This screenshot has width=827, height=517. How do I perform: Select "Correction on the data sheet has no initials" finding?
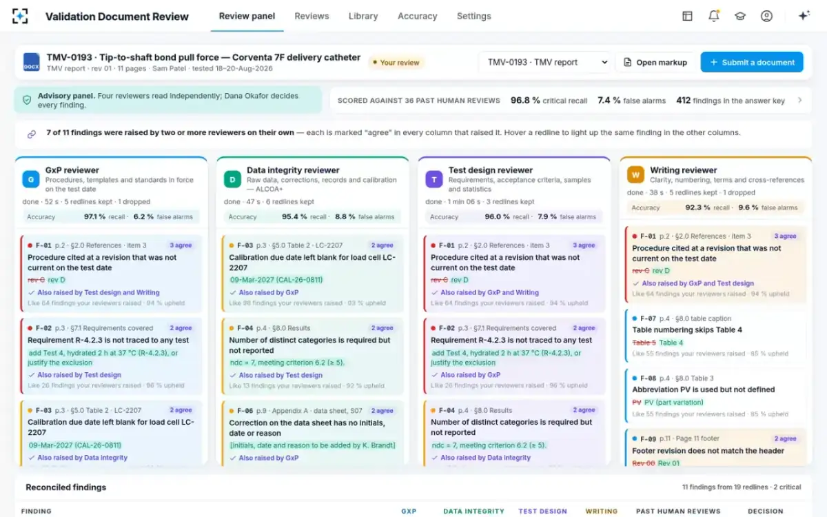(313, 434)
